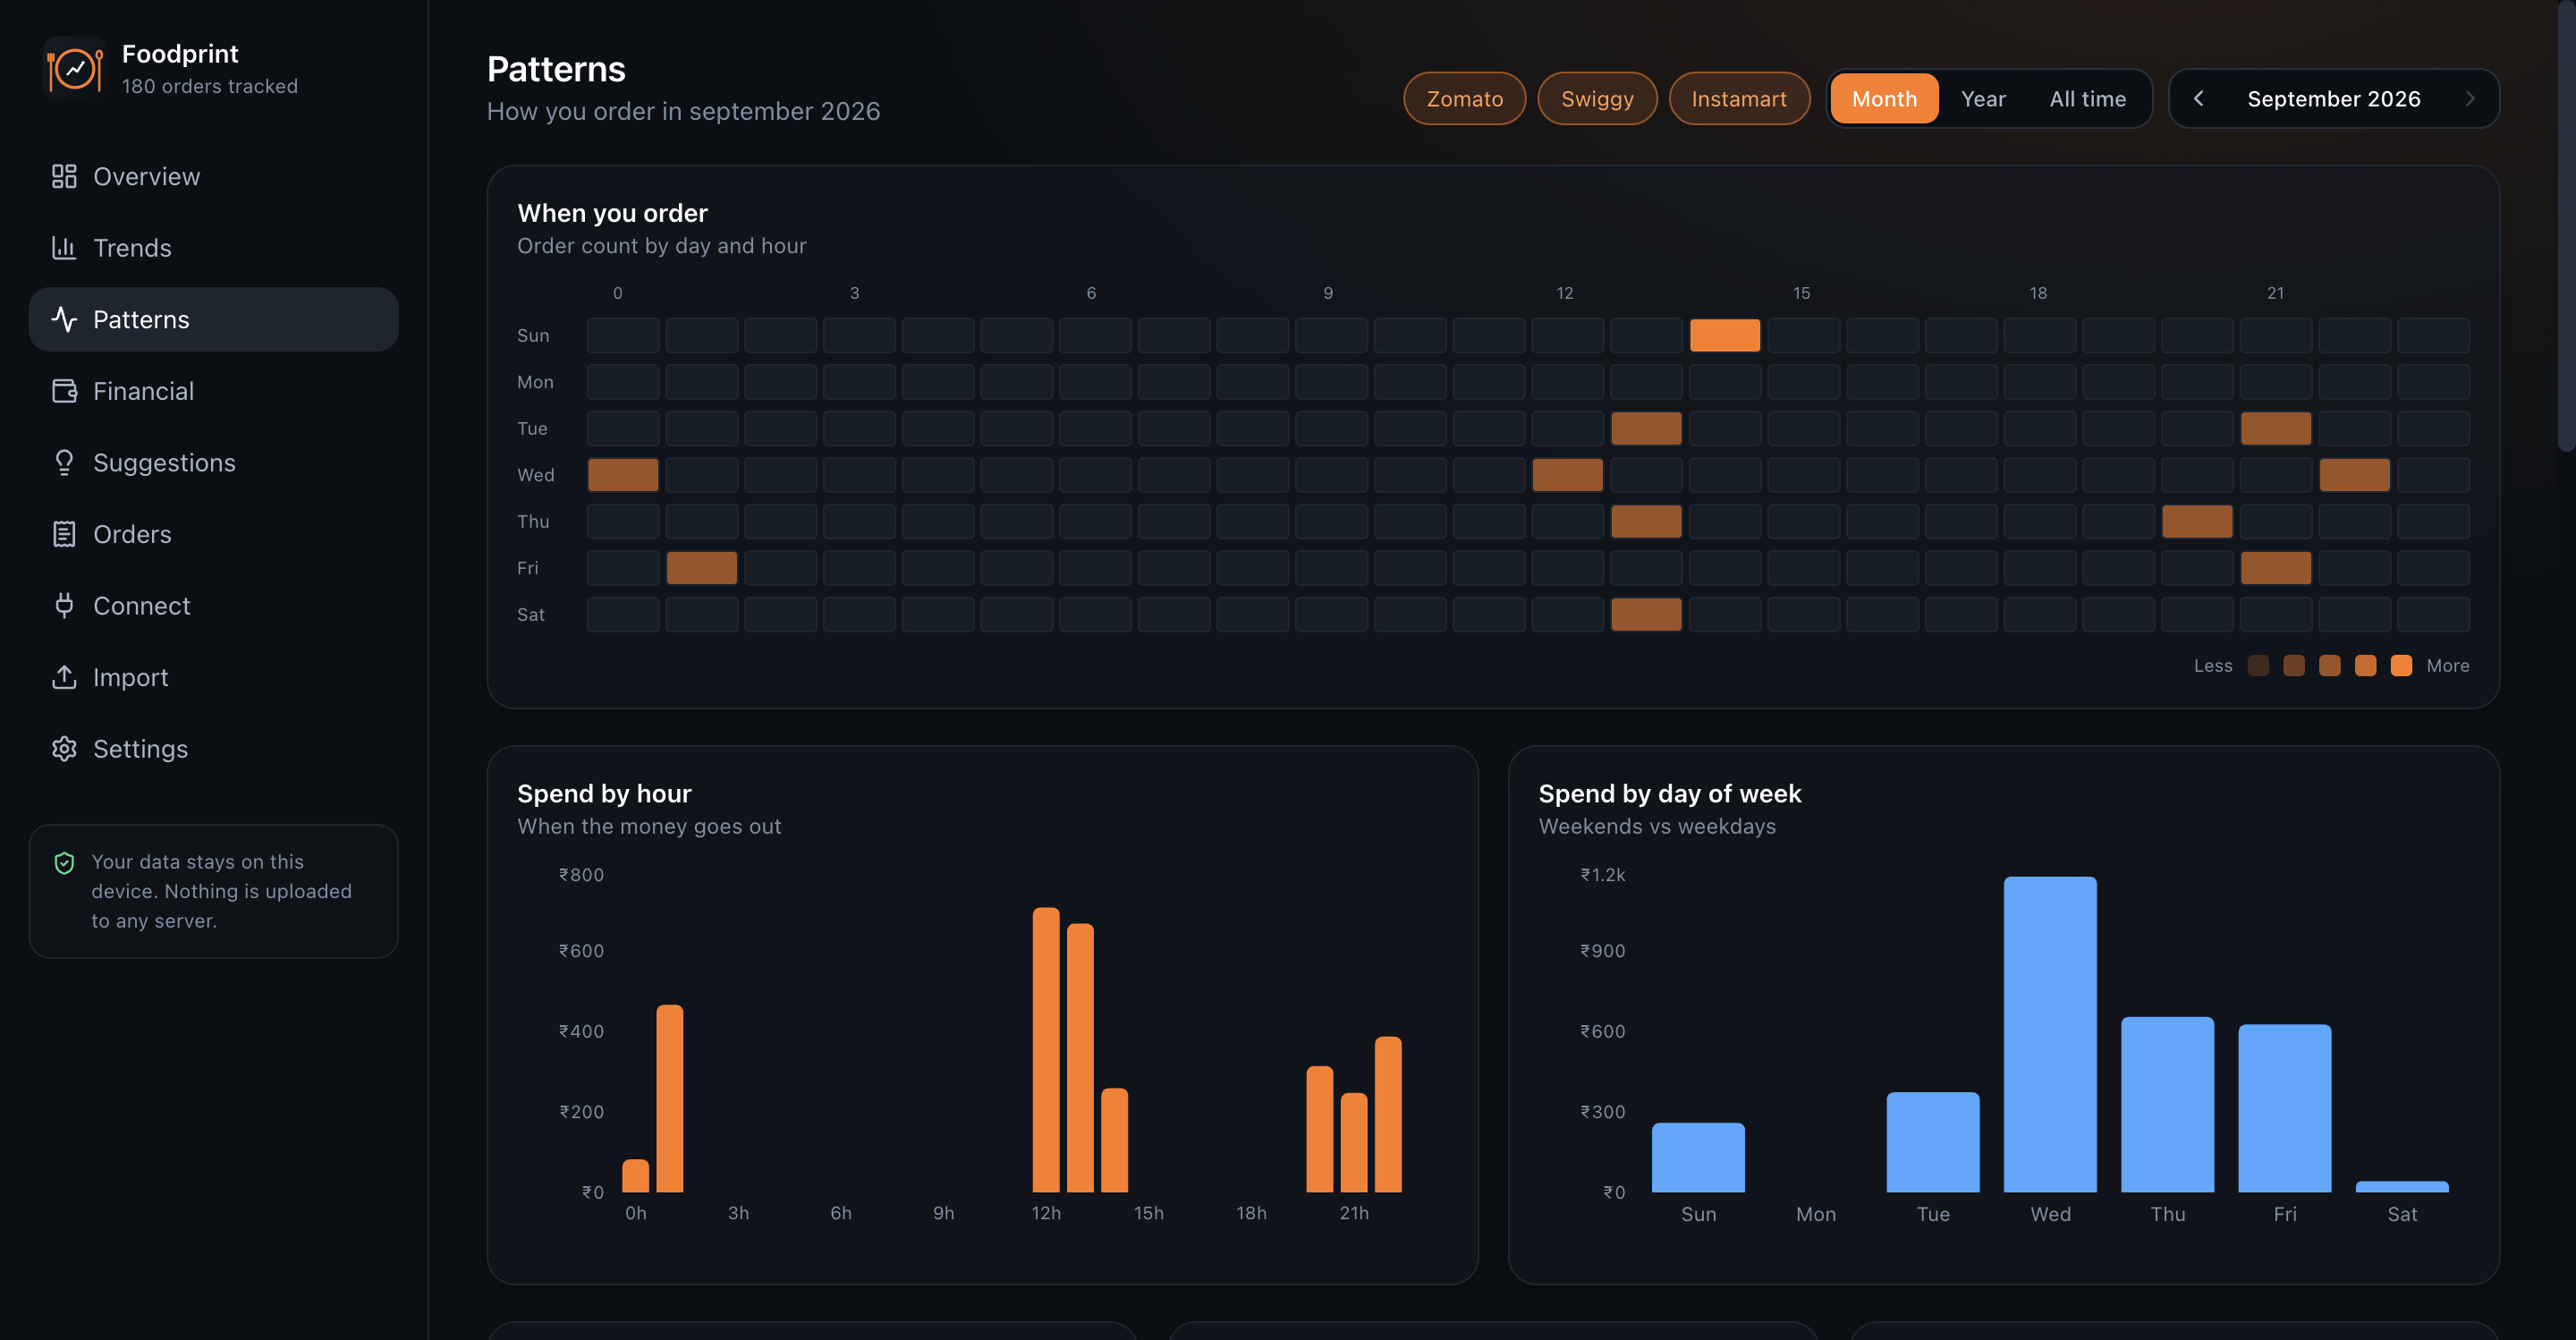This screenshot has width=2576, height=1340.
Task: Click the Foodprint logo icon
Action: click(75, 69)
